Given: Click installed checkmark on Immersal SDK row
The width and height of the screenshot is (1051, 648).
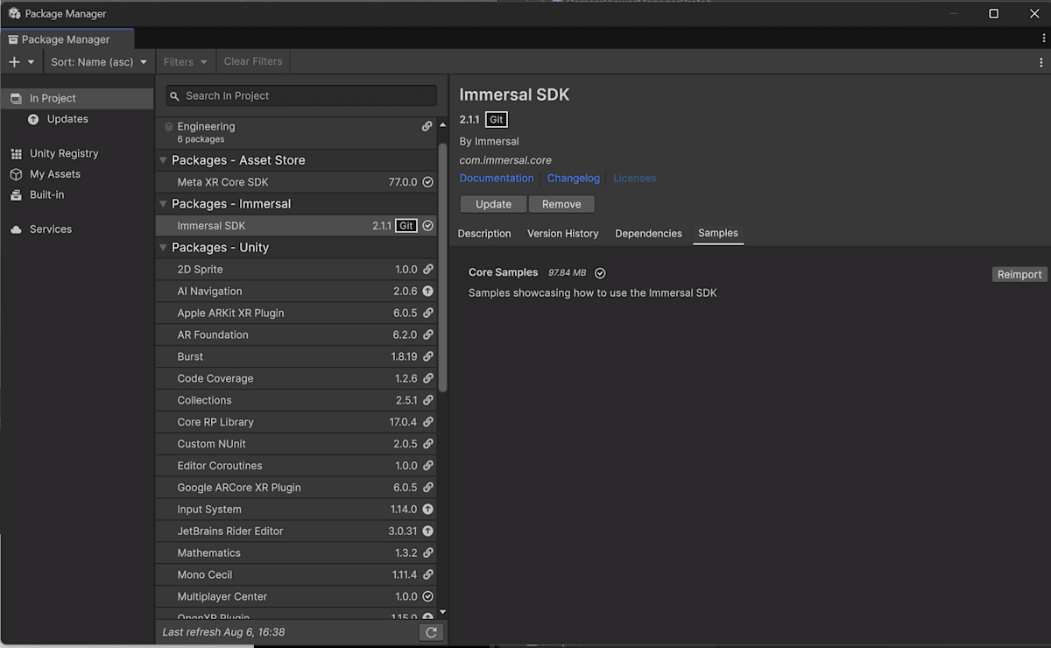Looking at the screenshot, I should (x=427, y=226).
